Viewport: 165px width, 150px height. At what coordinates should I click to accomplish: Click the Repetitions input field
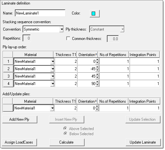(x=27, y=38)
